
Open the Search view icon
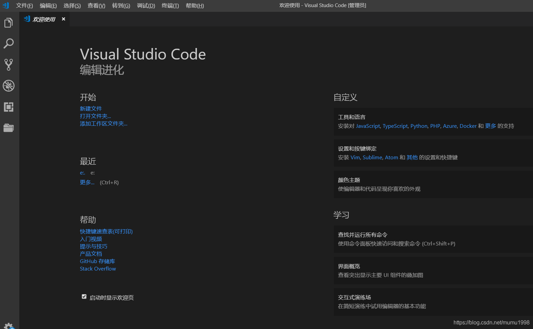pyautogui.click(x=8, y=43)
